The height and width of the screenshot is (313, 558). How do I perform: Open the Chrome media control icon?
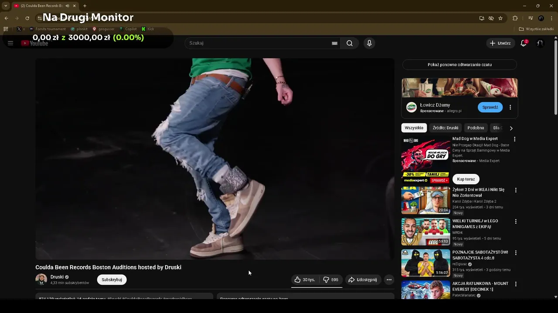point(531,18)
